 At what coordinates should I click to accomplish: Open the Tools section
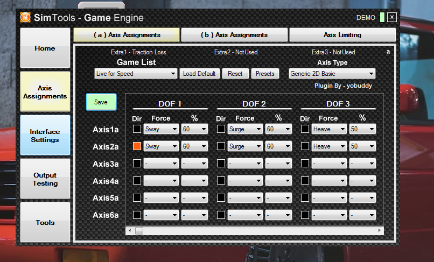click(x=45, y=222)
